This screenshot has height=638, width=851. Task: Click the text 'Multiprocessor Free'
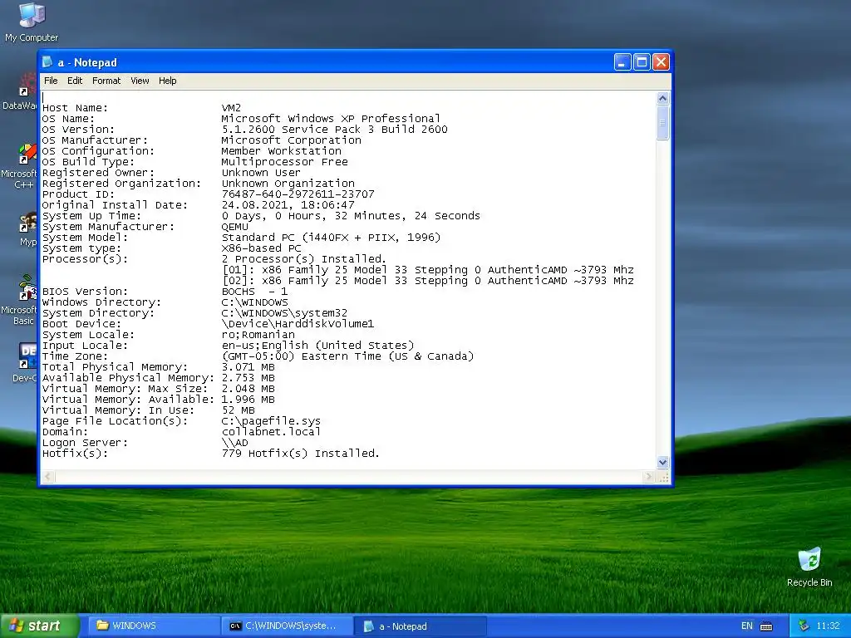tap(284, 162)
